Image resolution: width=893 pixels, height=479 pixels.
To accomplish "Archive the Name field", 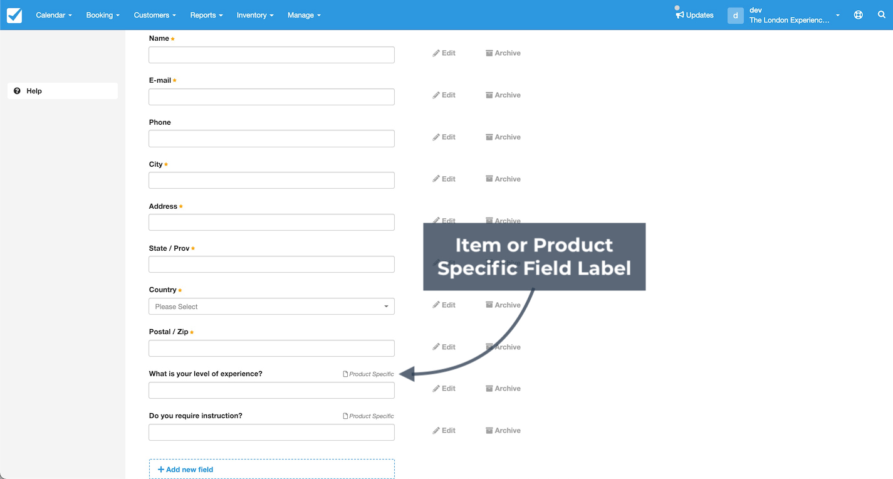I will [503, 53].
